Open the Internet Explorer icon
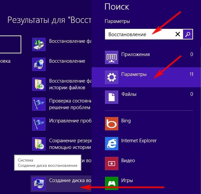This screenshot has width=201, height=194. [x=111, y=144]
